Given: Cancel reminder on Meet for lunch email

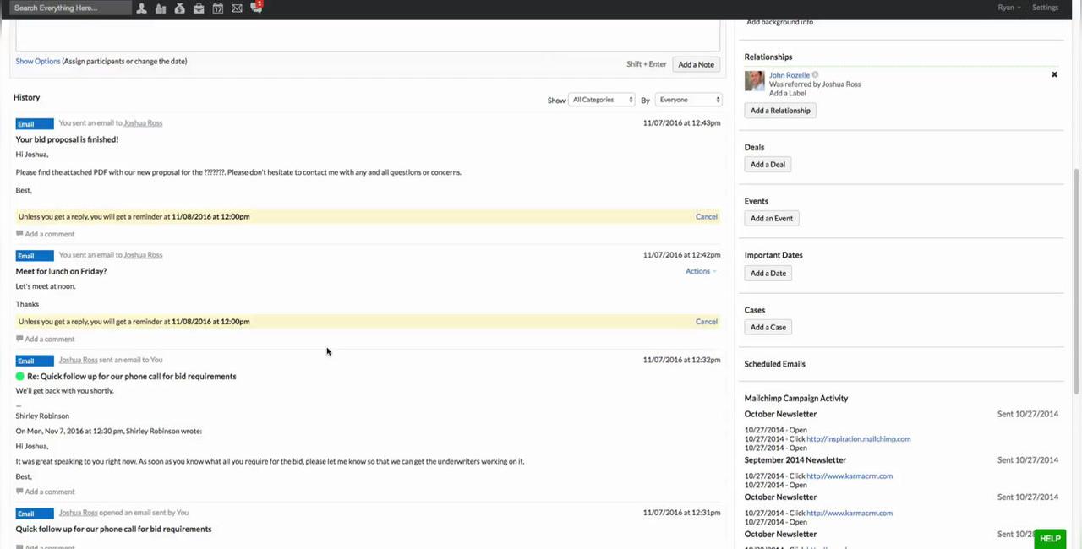Looking at the screenshot, I should [x=707, y=321].
